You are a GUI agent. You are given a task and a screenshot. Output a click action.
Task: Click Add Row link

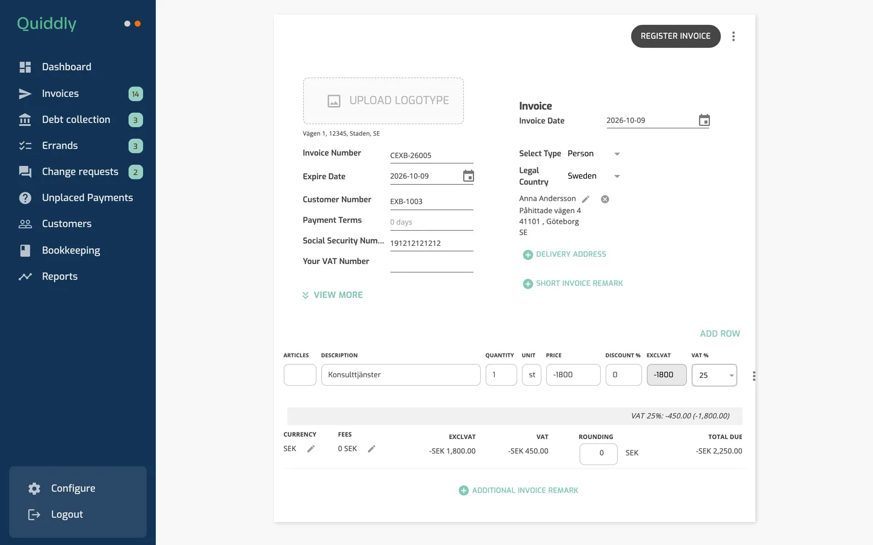click(720, 334)
